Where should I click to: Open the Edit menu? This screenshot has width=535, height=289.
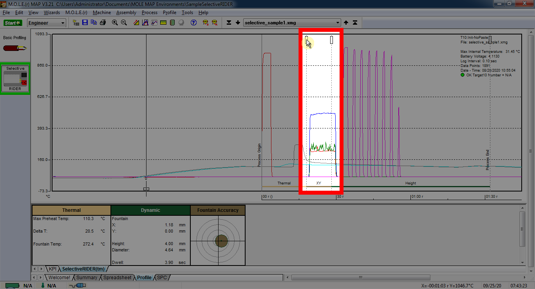[19, 13]
